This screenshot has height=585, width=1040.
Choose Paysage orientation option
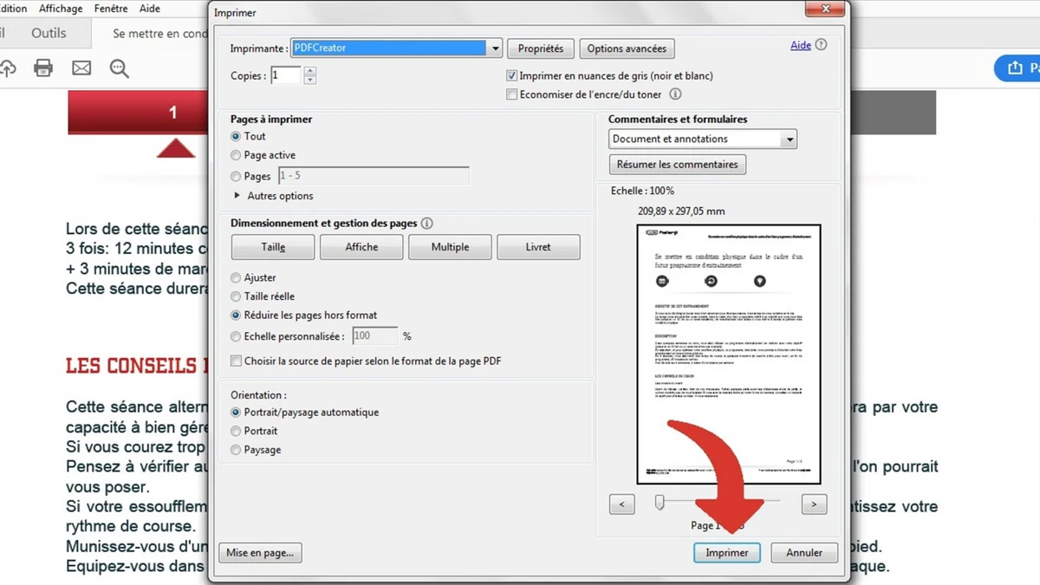coord(236,450)
